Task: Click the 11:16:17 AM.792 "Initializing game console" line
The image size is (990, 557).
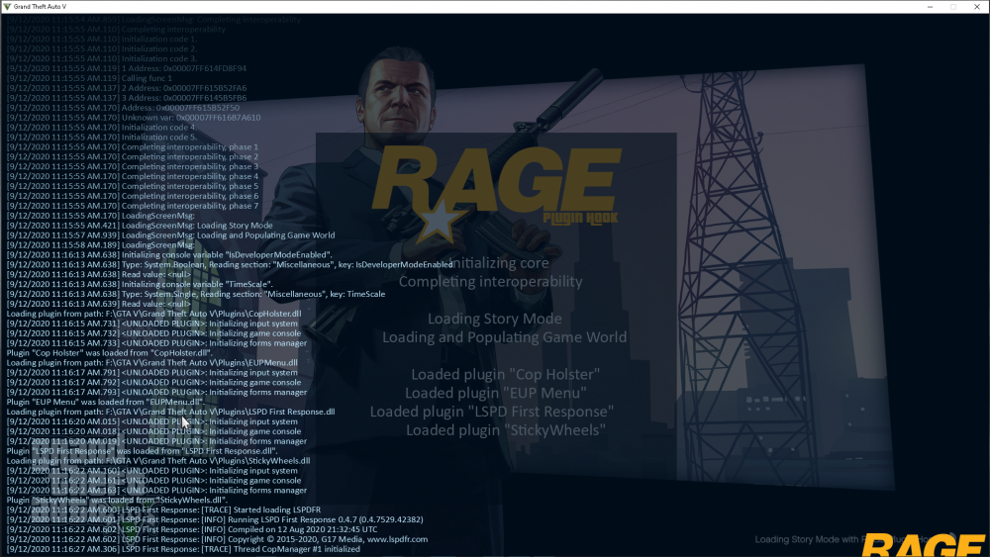Action: click(153, 382)
